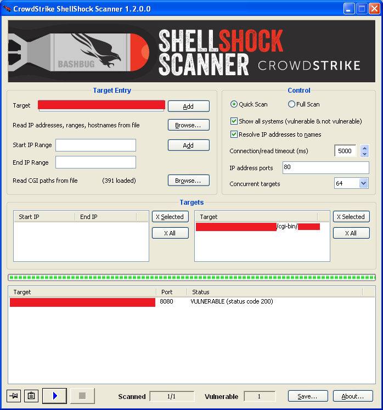Click the IP address ports field

(x=326, y=167)
